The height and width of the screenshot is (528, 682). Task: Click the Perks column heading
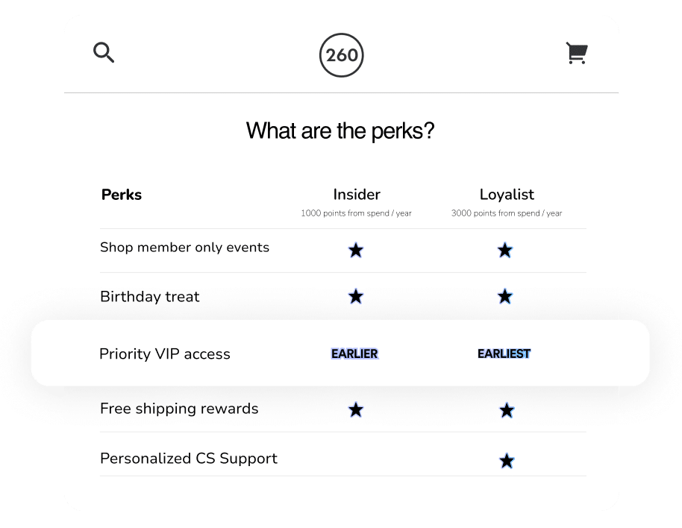click(122, 195)
